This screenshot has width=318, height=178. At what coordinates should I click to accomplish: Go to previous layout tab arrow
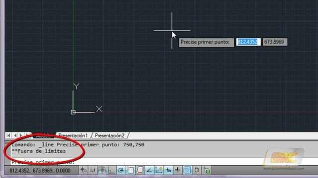(x=15, y=135)
